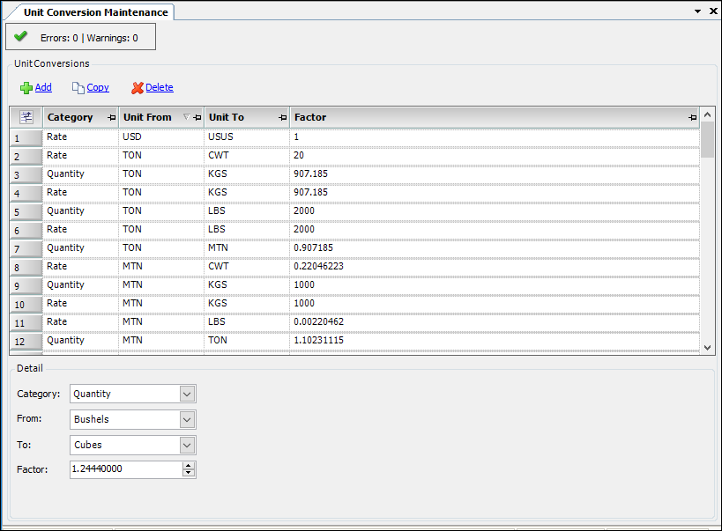Pin the Factor column
722x531 pixels.
pos(693,118)
